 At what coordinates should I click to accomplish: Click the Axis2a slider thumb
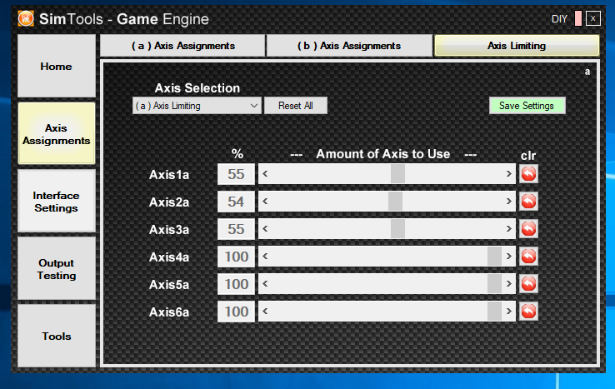tap(395, 202)
